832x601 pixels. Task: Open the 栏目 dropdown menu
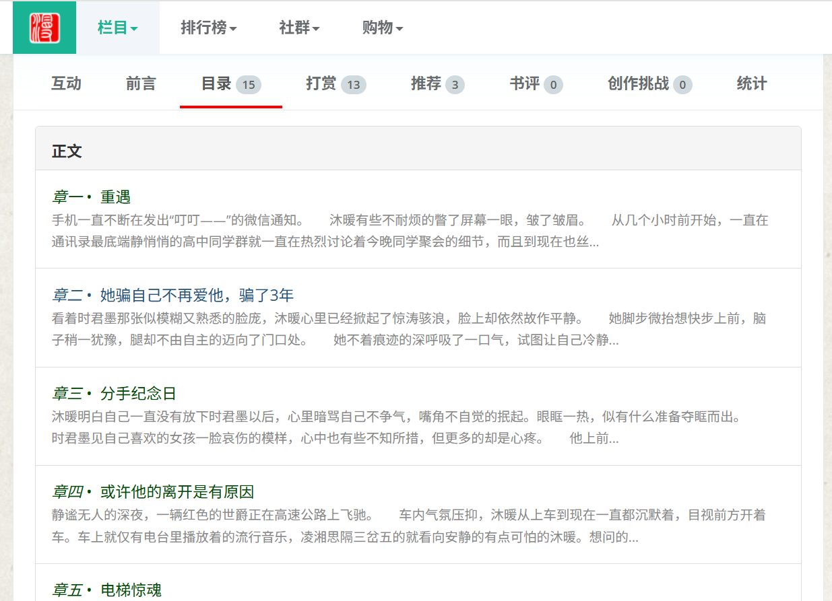118,28
